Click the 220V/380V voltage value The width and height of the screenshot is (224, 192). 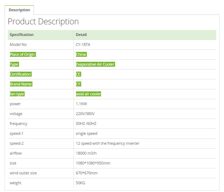point(85,114)
